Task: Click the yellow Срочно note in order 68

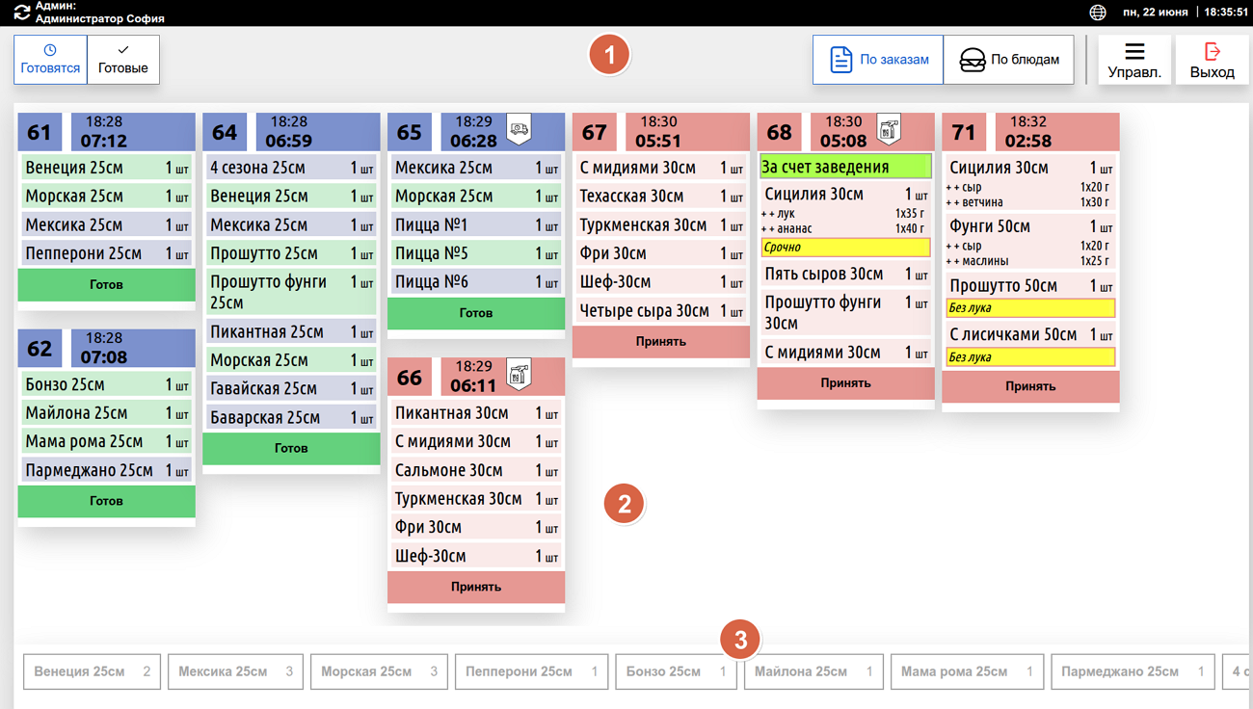Action: coord(845,248)
